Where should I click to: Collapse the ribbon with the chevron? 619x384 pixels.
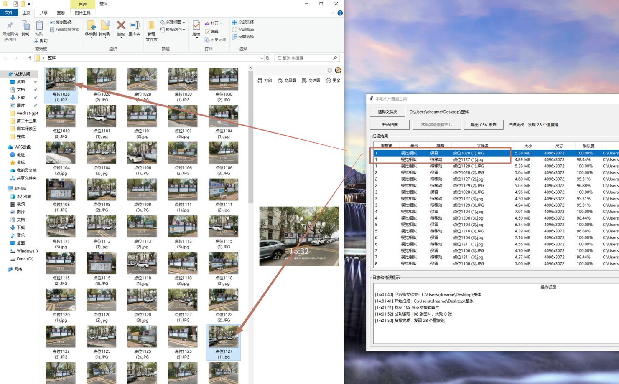tap(333, 13)
